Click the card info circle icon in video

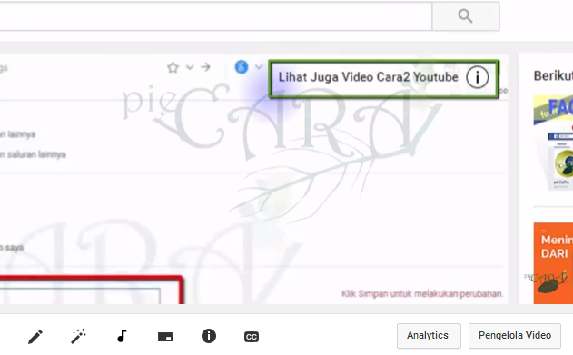tap(478, 77)
